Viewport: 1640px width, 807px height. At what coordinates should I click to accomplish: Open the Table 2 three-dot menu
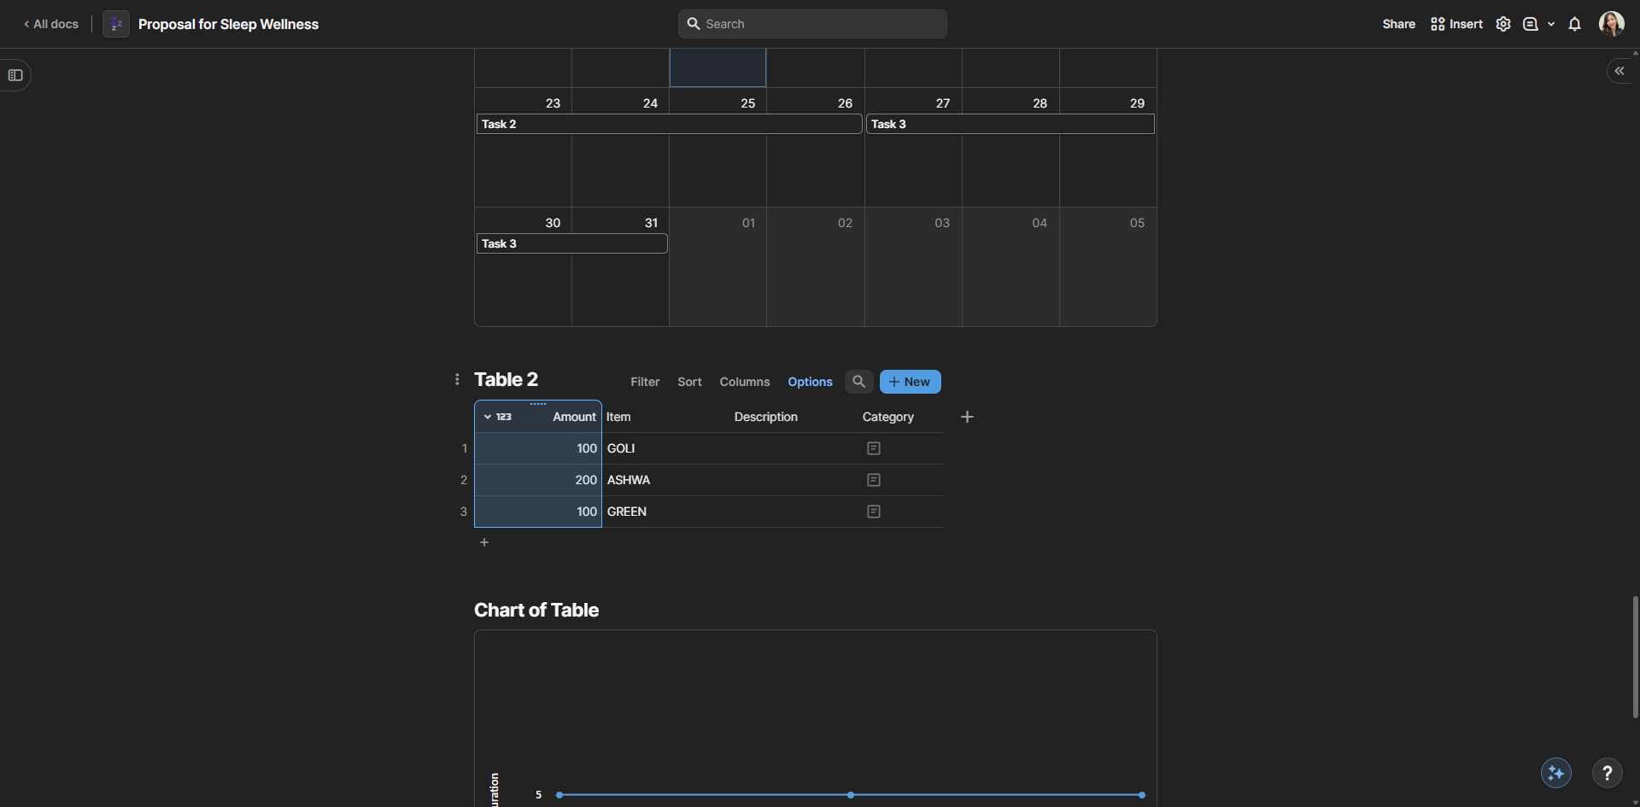tap(457, 379)
